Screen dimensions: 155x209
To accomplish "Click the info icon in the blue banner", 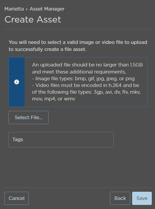I will pos(17,82).
